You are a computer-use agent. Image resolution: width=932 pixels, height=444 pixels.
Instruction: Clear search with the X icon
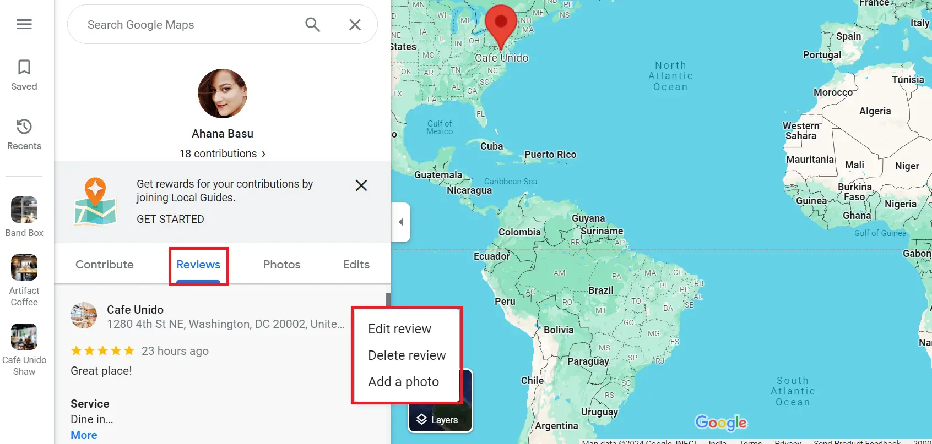point(355,24)
